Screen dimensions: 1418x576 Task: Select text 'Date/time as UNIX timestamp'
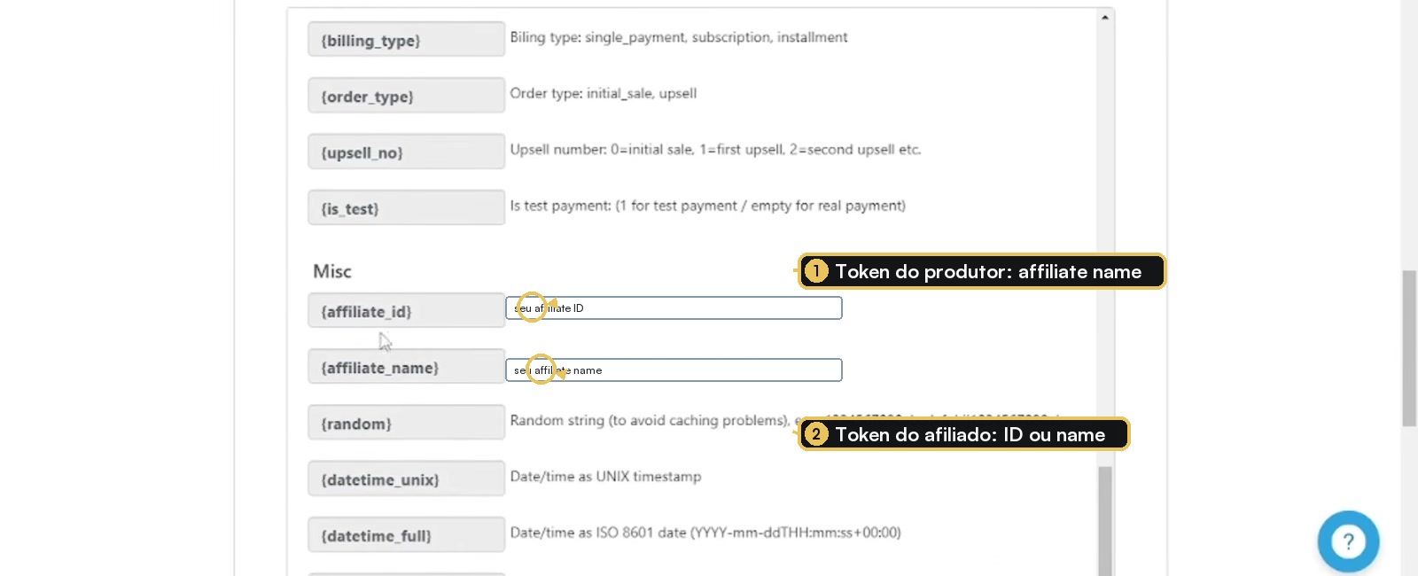605,477
